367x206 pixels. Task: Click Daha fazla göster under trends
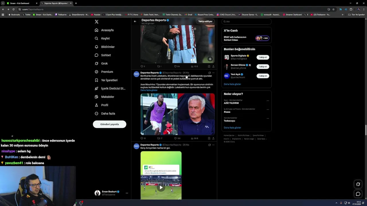pyautogui.click(x=232, y=128)
